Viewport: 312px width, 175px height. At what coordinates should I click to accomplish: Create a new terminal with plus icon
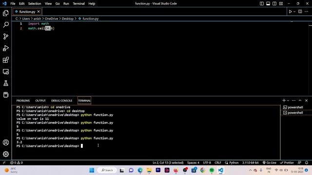(284, 101)
